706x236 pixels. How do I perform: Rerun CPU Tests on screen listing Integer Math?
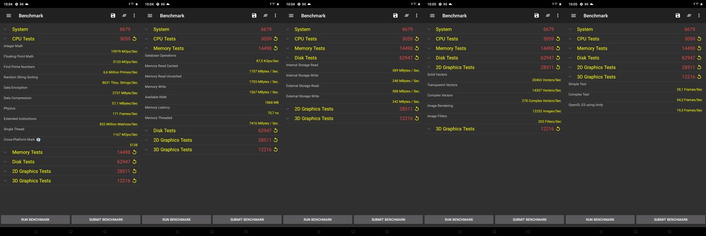point(135,39)
